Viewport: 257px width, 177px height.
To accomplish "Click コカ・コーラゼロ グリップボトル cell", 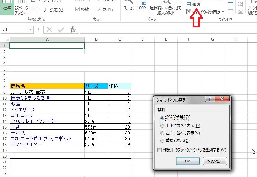I will [x=47, y=138].
